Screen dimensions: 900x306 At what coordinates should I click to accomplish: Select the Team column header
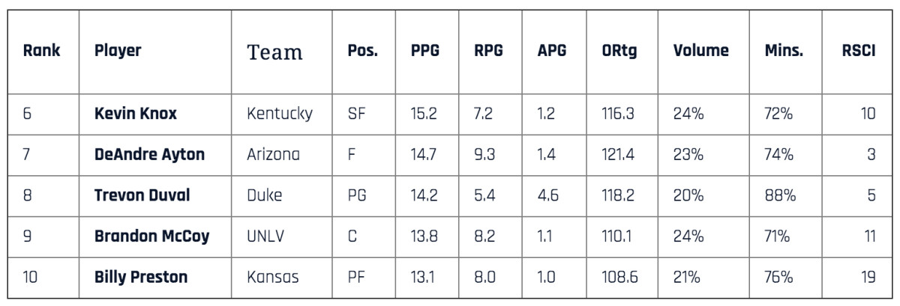(275, 52)
